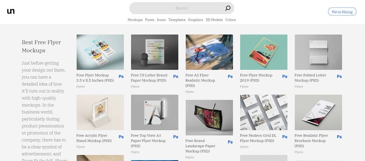Click the We're Hiring button

tap(342, 12)
